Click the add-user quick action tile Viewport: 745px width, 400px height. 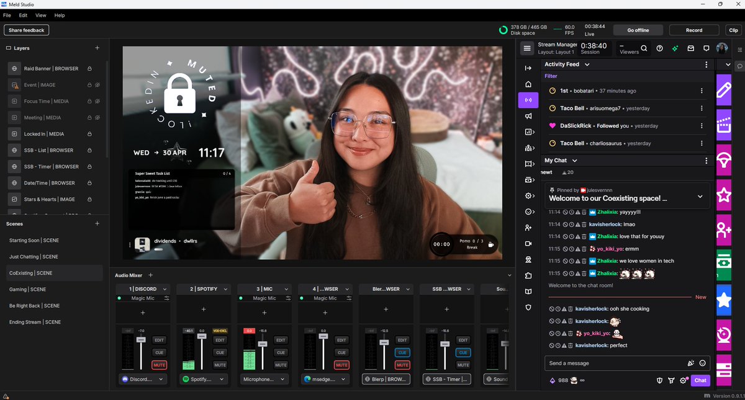[x=724, y=230]
